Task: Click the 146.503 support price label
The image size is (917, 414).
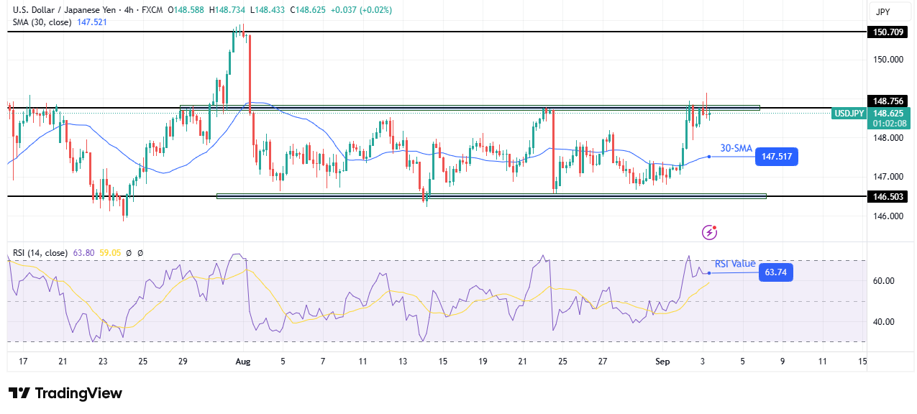Action: (x=890, y=196)
